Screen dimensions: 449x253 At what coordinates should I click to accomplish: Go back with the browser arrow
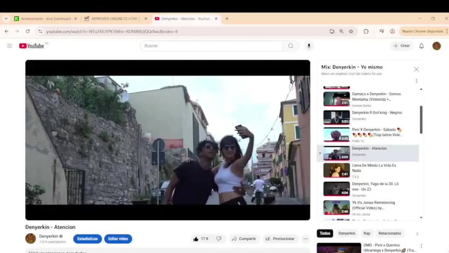[6, 31]
